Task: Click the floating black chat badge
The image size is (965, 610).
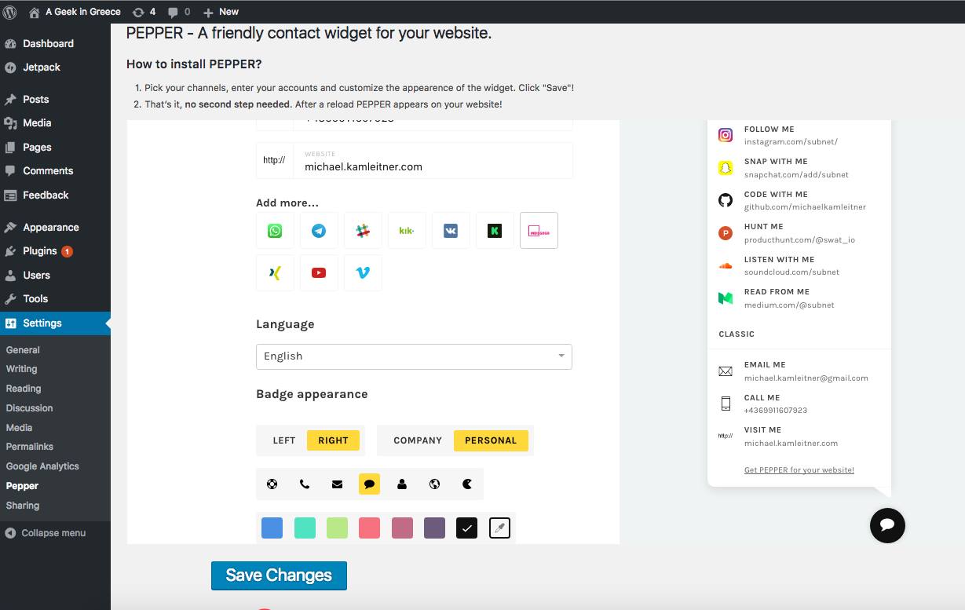Action: (887, 525)
